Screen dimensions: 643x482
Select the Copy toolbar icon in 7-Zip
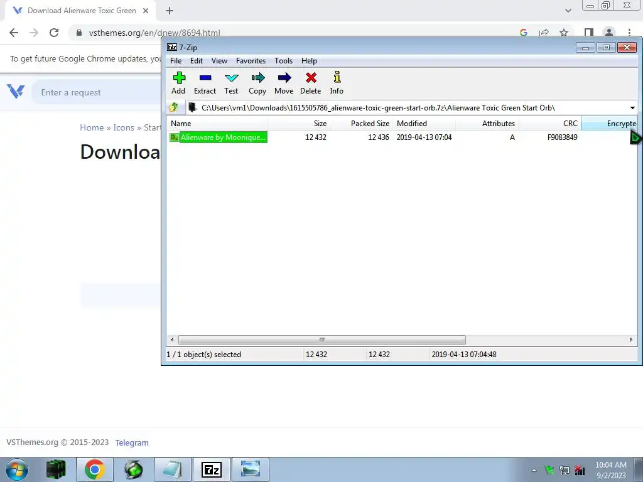point(257,83)
